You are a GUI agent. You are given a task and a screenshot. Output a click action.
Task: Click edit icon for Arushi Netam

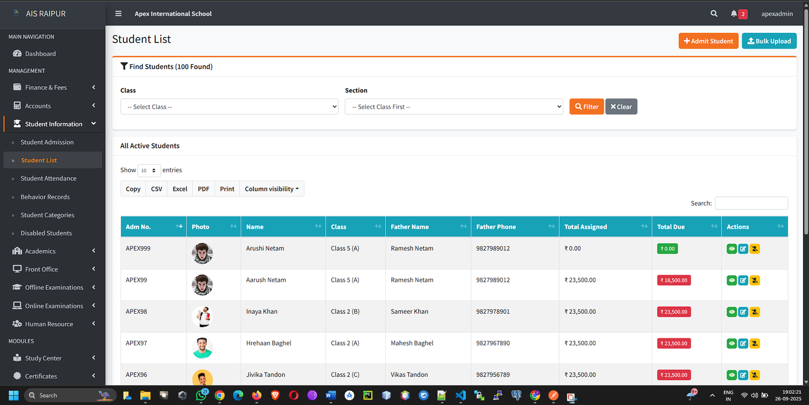point(743,249)
